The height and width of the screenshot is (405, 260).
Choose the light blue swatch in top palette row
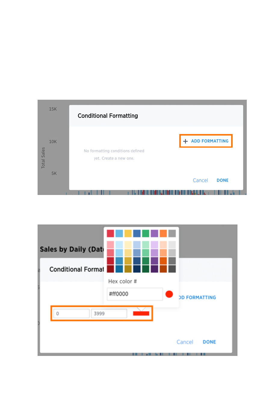tap(119, 234)
